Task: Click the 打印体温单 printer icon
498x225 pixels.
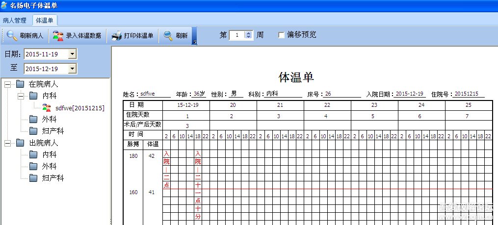Action: (117, 36)
